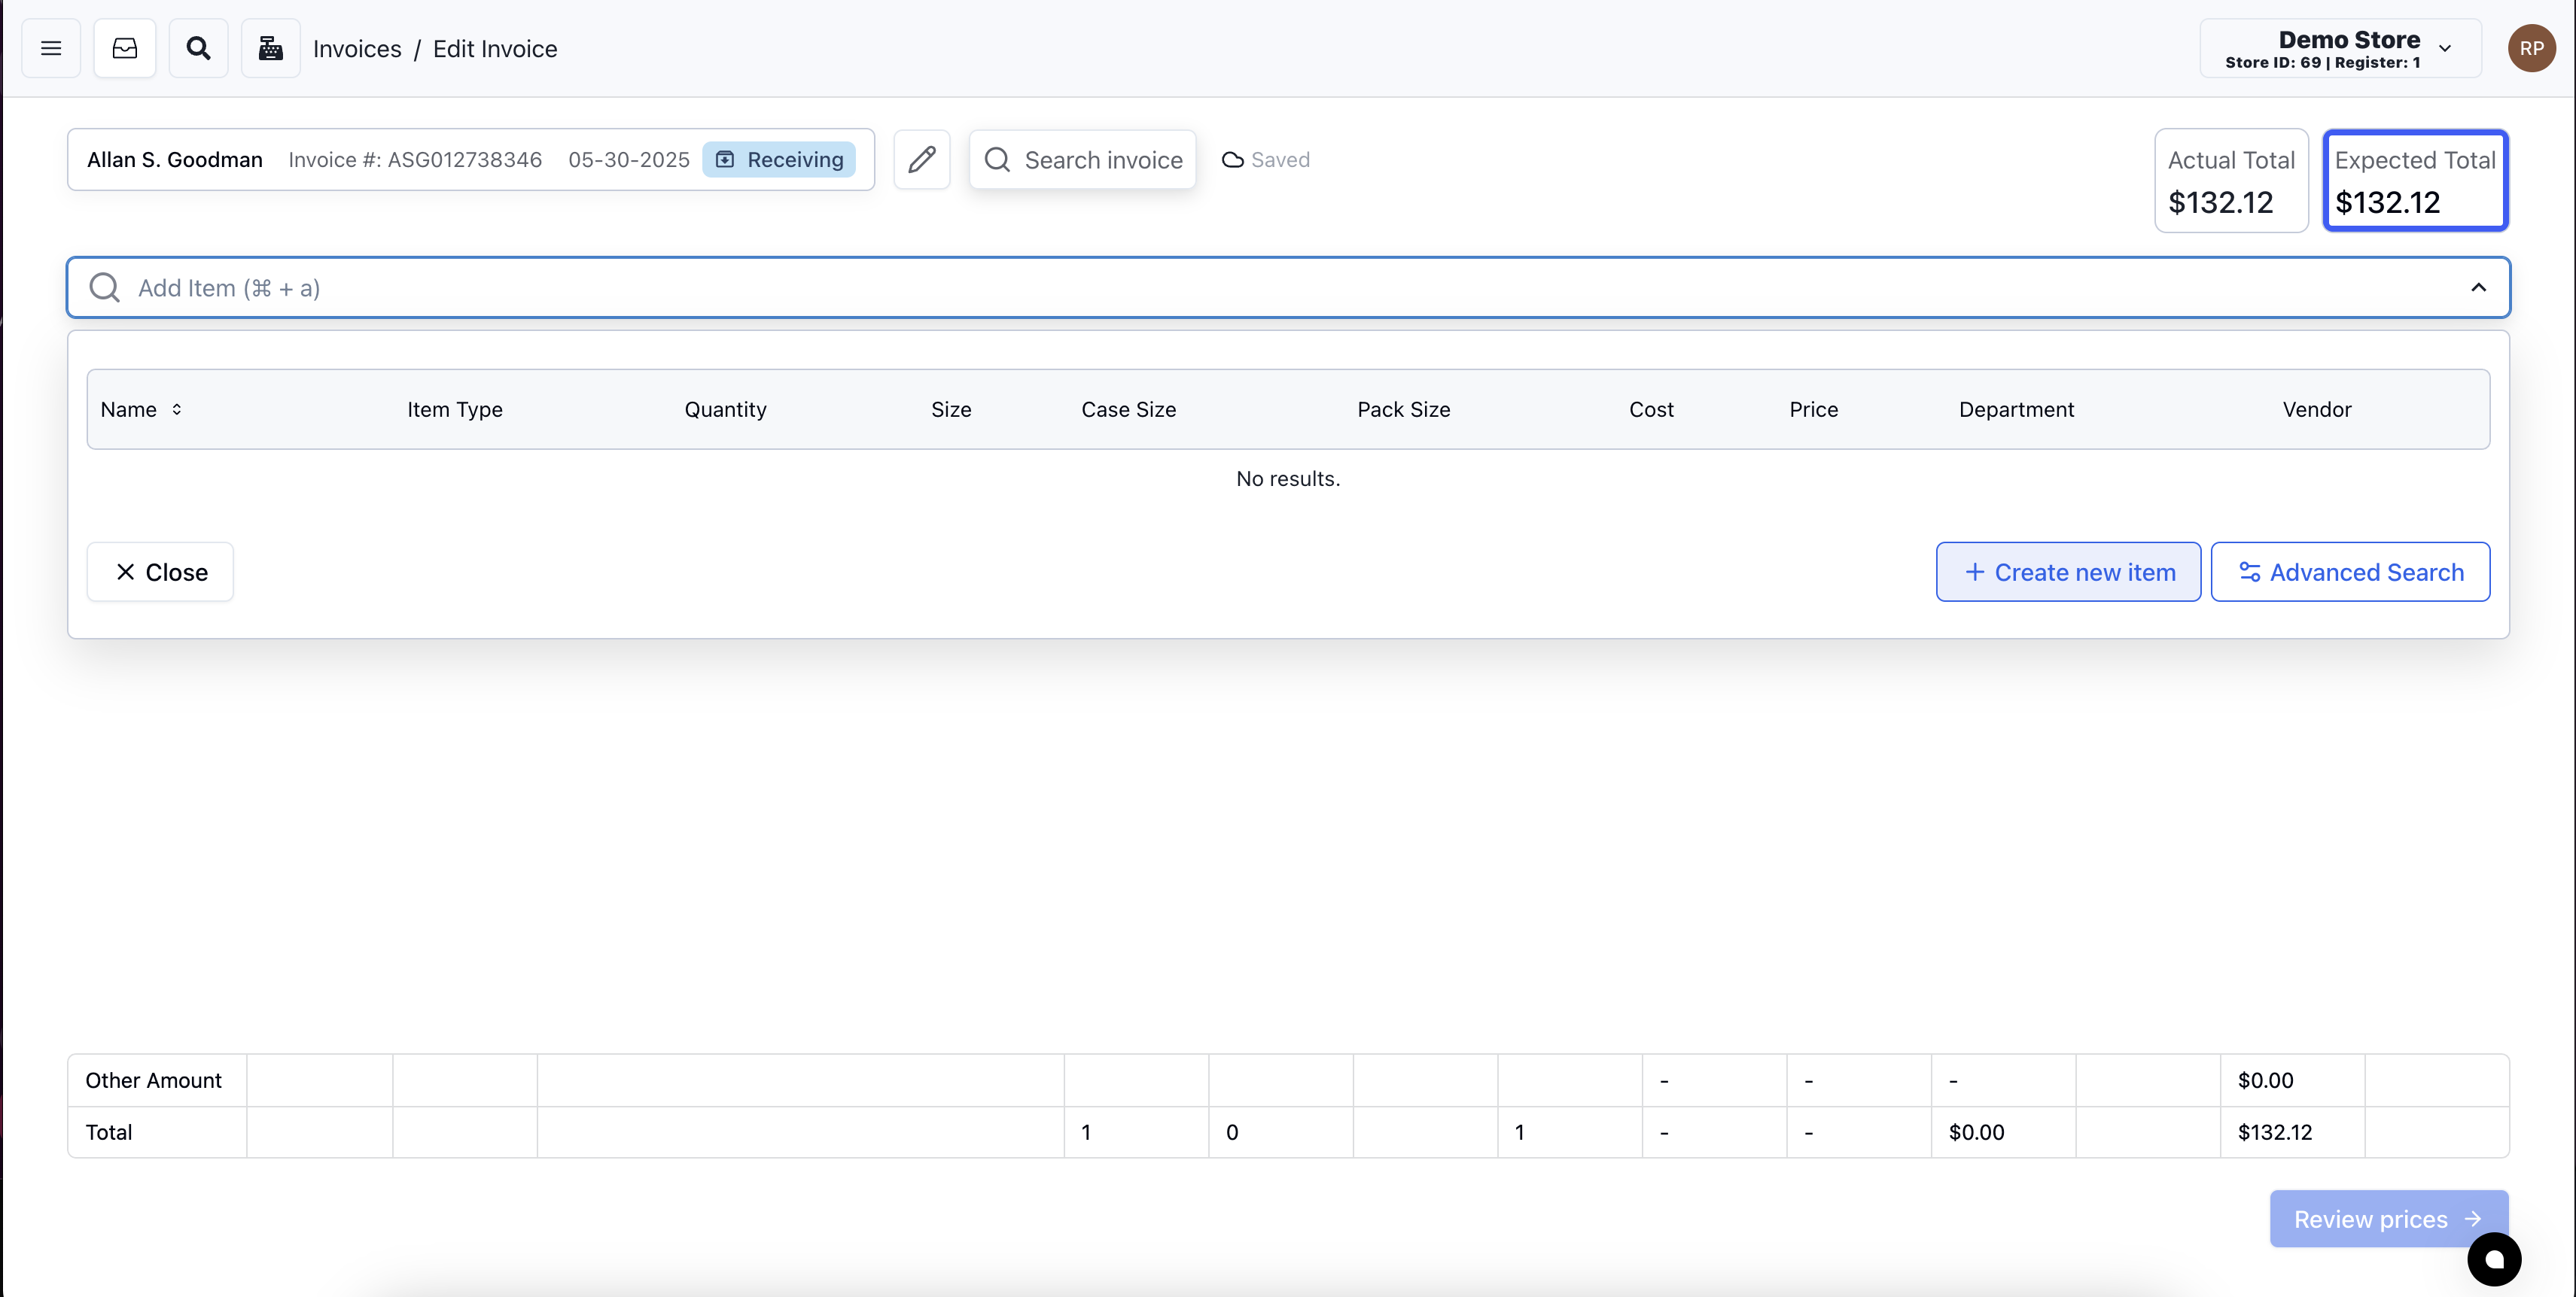Open the Invoices breadcrumb

356,48
